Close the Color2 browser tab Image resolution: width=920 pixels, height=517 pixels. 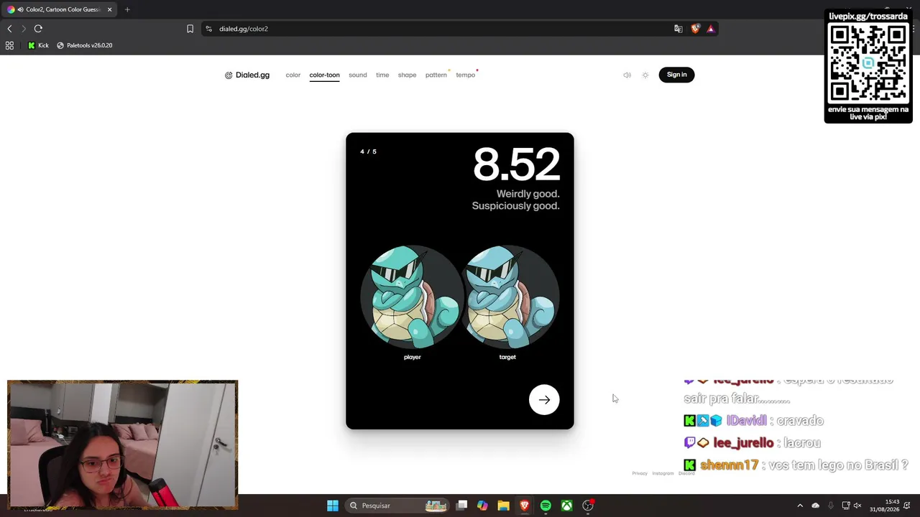[x=110, y=9]
